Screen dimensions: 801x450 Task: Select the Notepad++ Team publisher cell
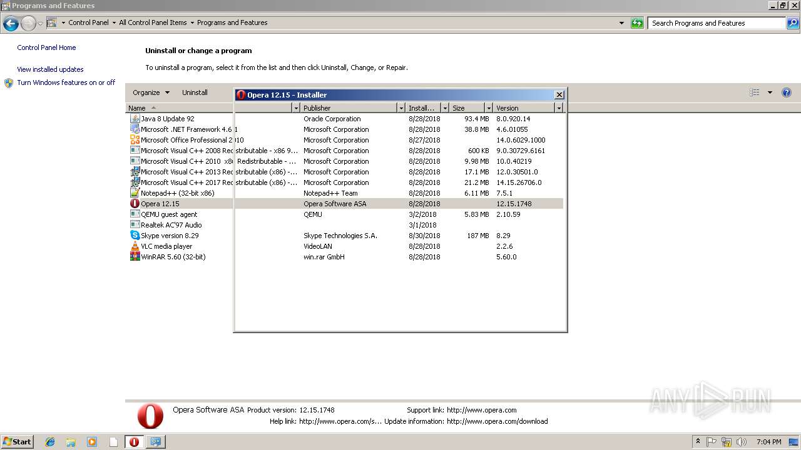pos(330,193)
